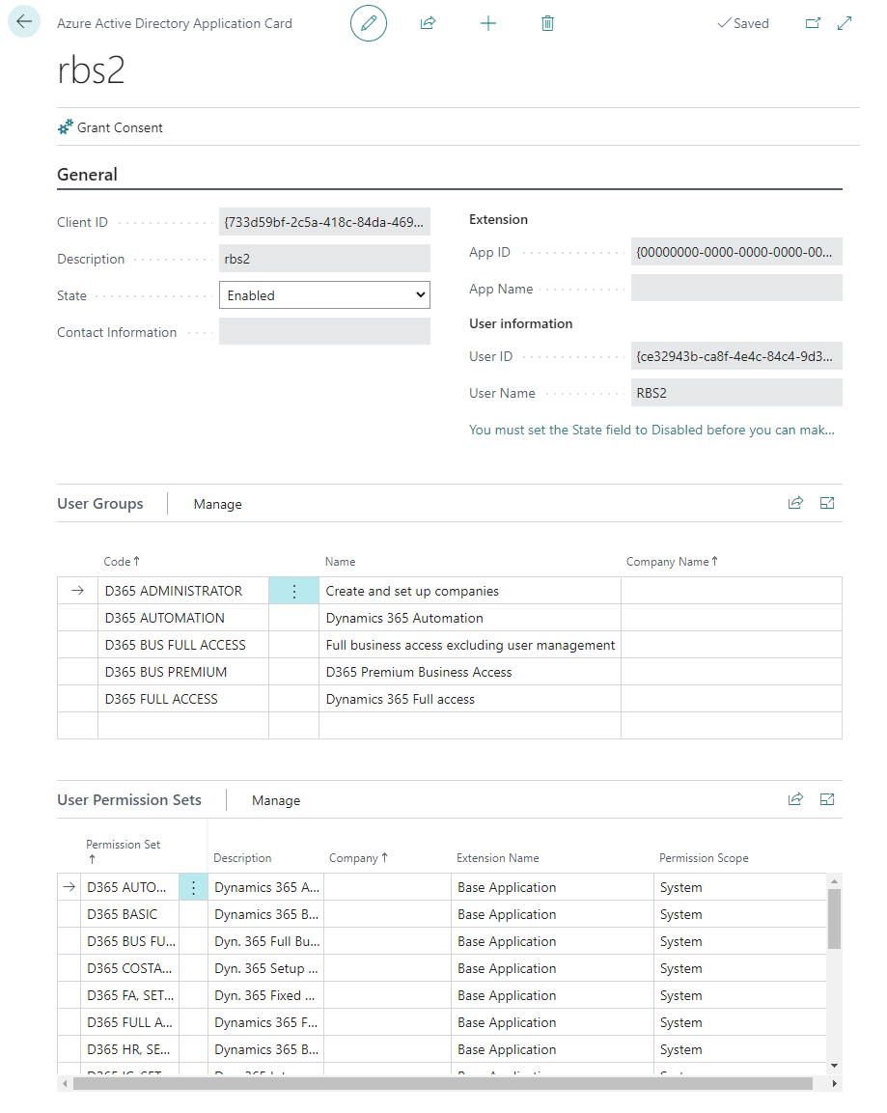Select the D365 ADMINISTRATOR code cell
887x1113 pixels.
pos(183,591)
